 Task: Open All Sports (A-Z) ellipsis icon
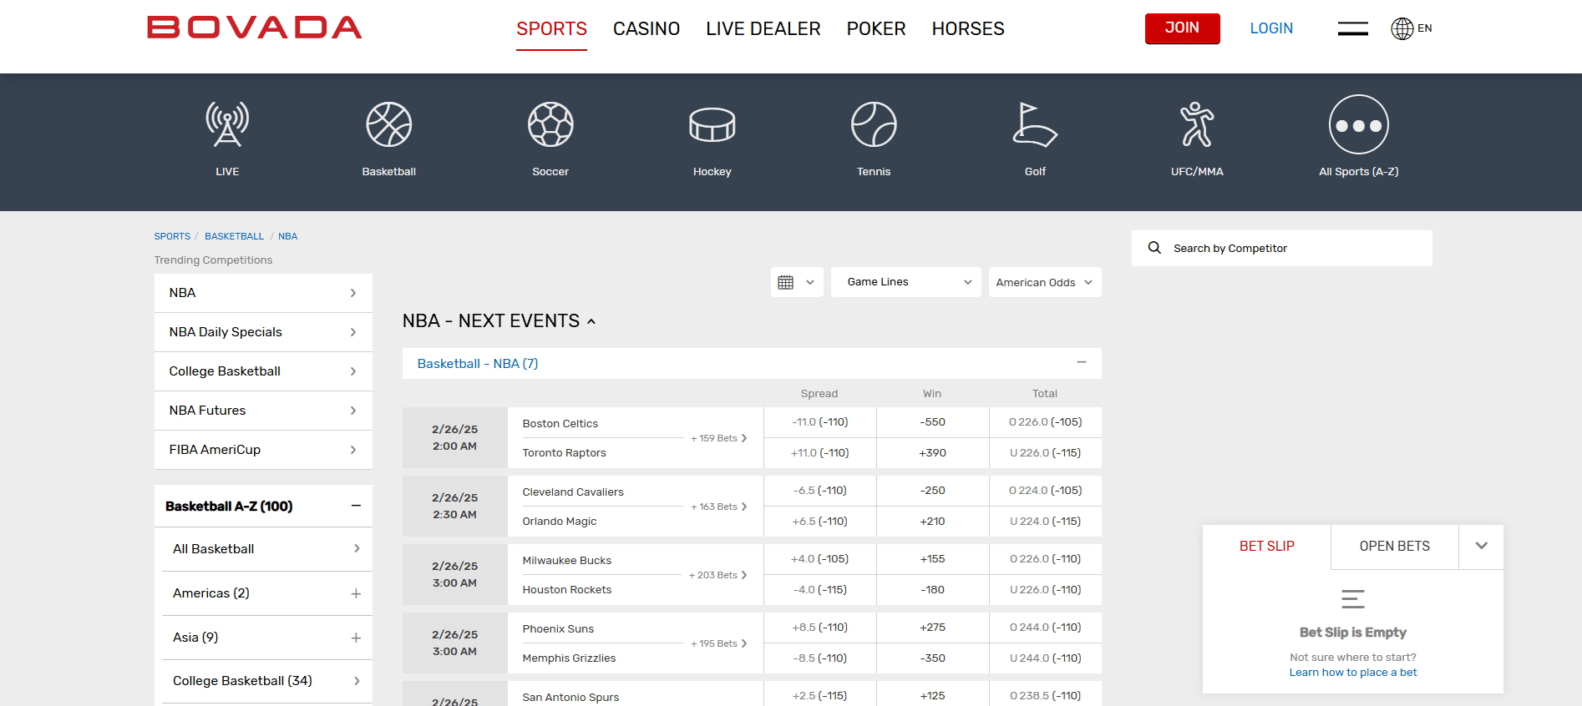(x=1359, y=124)
